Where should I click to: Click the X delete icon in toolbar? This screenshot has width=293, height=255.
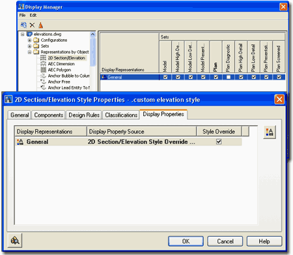pyautogui.click(x=32, y=25)
